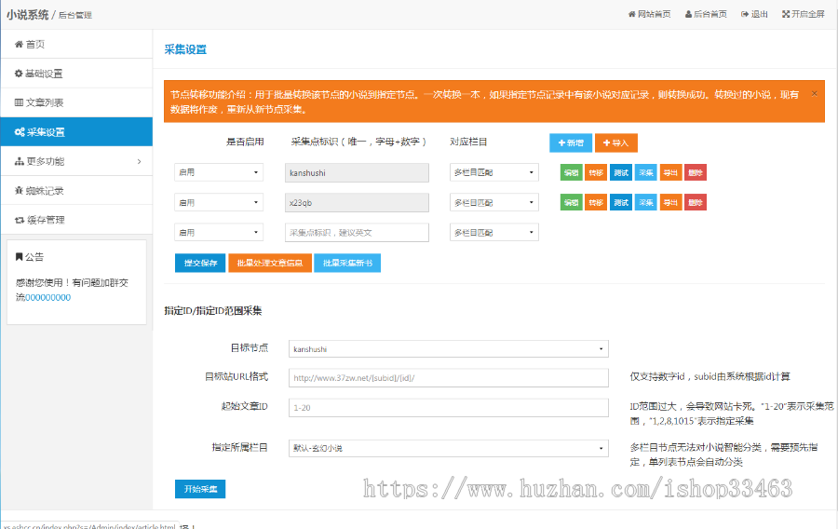The width and height of the screenshot is (838, 529).
Task: Go to 网站首页 from top bar
Action: 649,14
